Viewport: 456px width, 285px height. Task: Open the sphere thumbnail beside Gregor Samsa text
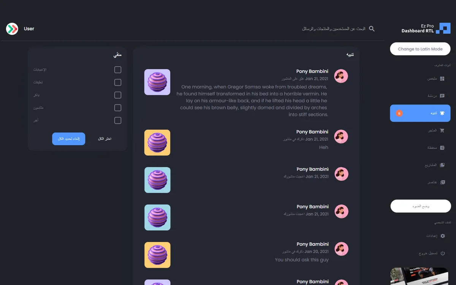click(157, 82)
